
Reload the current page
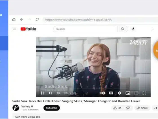pos(37,20)
